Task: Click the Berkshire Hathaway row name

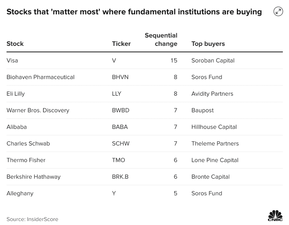Action: click(34, 177)
